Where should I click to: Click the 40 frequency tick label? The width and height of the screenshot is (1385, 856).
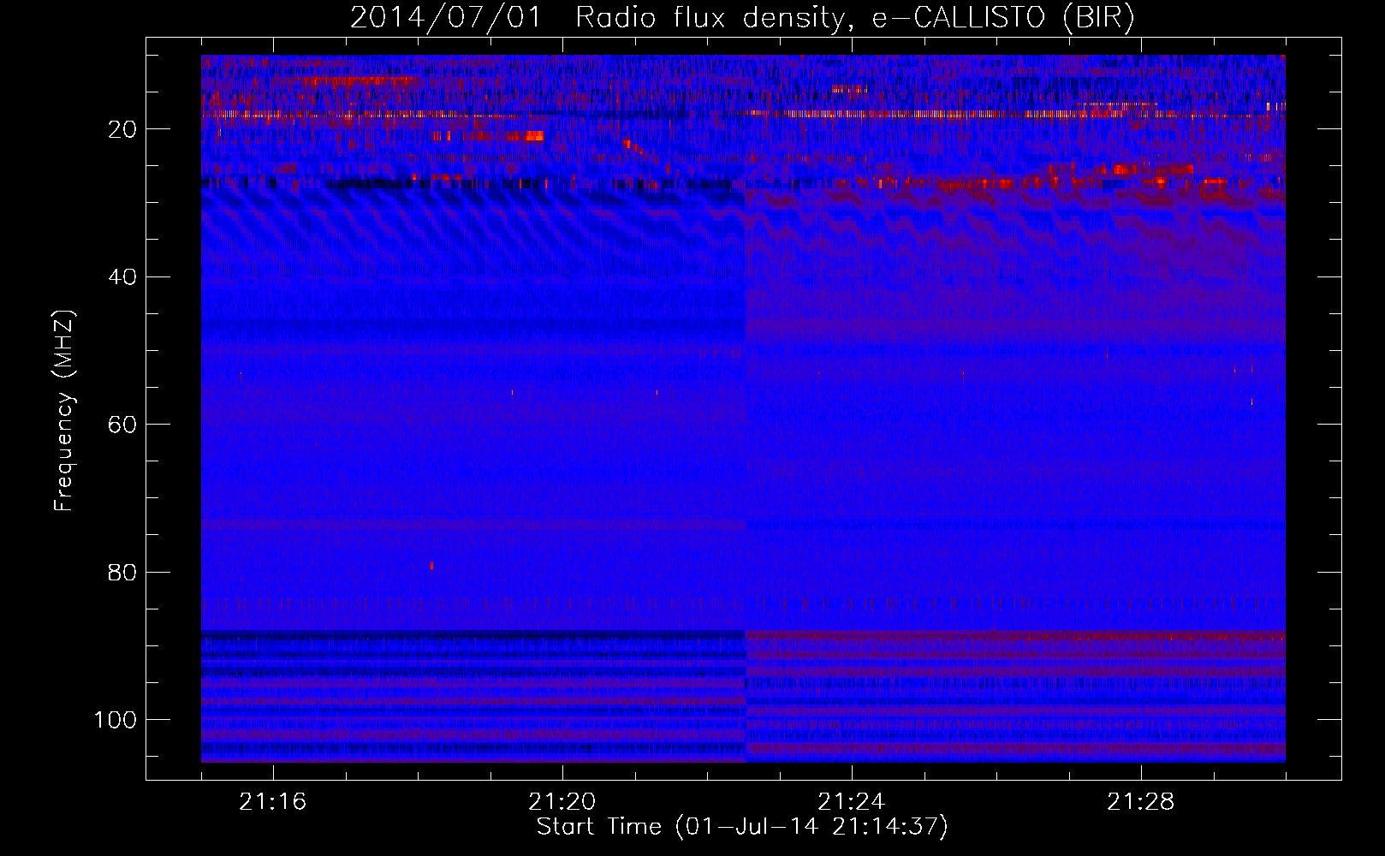122,276
